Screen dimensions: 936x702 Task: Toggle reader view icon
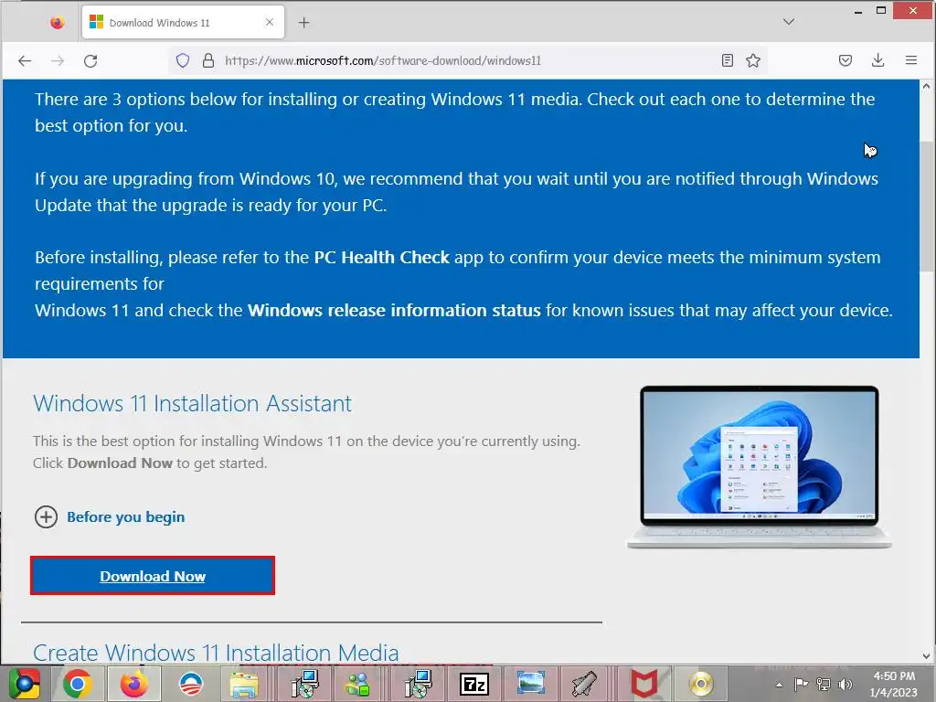[727, 60]
